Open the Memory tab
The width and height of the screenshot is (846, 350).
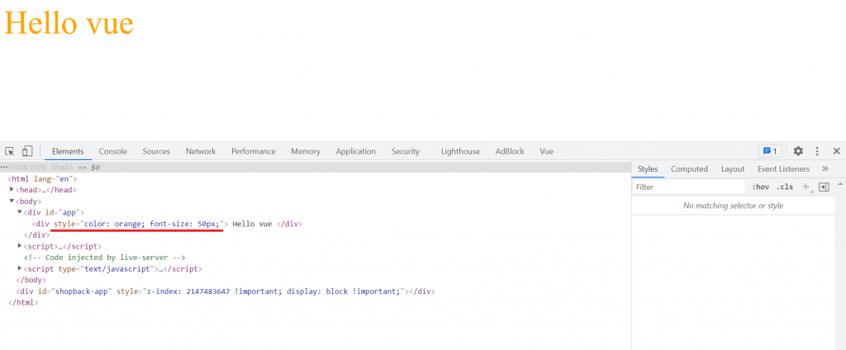(306, 152)
